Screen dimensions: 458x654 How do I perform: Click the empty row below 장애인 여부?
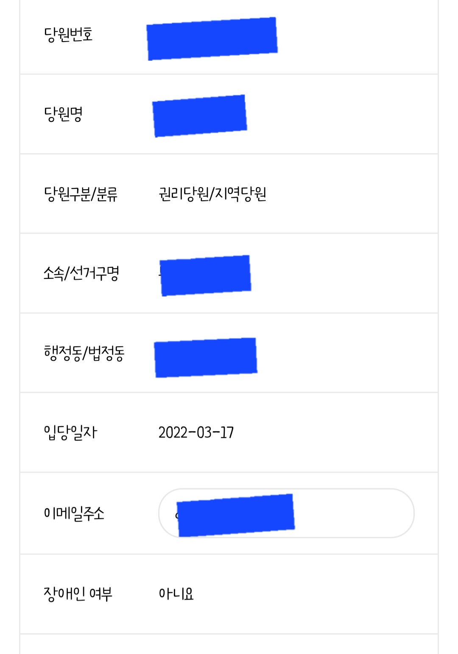pos(229,644)
